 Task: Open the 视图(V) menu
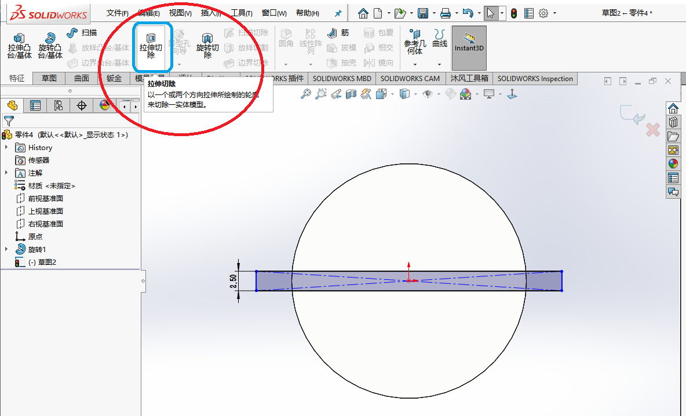[180, 13]
